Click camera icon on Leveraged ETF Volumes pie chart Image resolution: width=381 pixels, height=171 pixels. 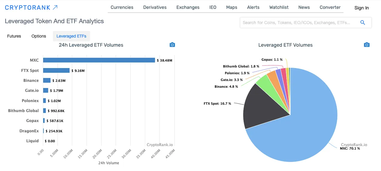point(367,45)
